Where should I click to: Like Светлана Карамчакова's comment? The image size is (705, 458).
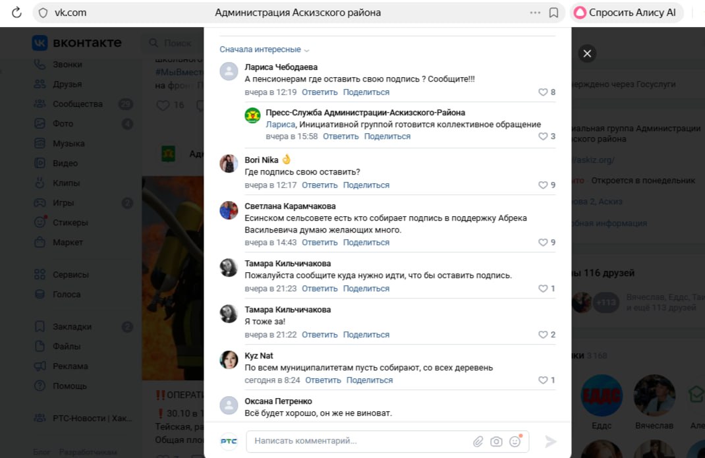click(x=543, y=243)
